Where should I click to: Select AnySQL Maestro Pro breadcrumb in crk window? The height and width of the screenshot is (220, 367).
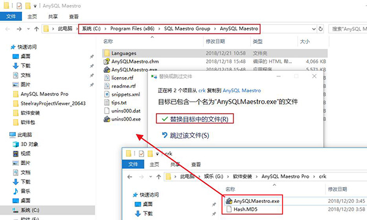[x=285, y=177]
